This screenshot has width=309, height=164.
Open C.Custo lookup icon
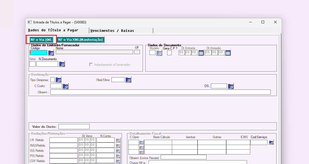65,86
